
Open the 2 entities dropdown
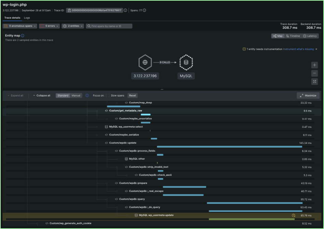tap(72, 26)
